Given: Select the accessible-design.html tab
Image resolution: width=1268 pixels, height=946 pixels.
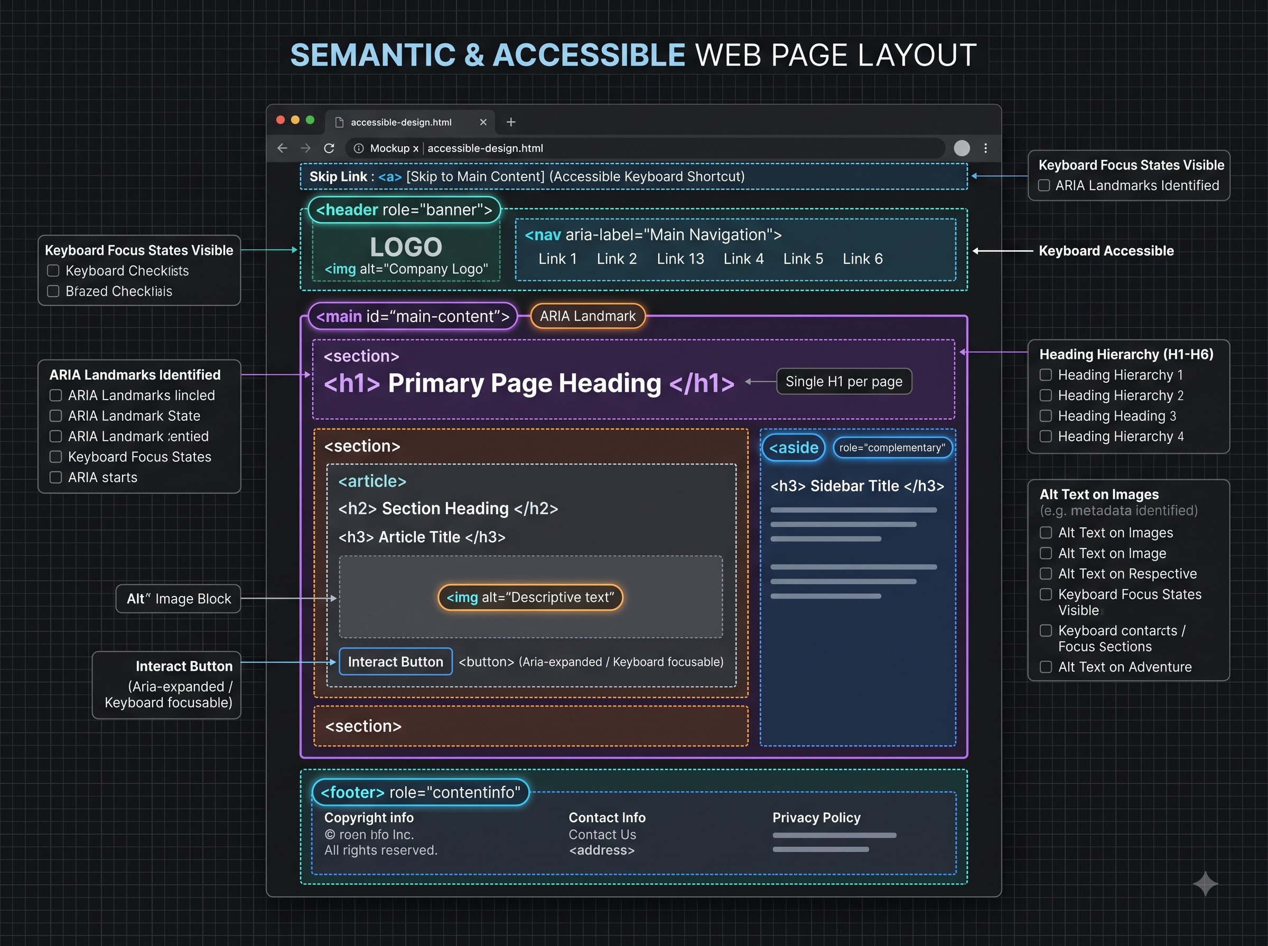Looking at the screenshot, I should click(x=411, y=122).
